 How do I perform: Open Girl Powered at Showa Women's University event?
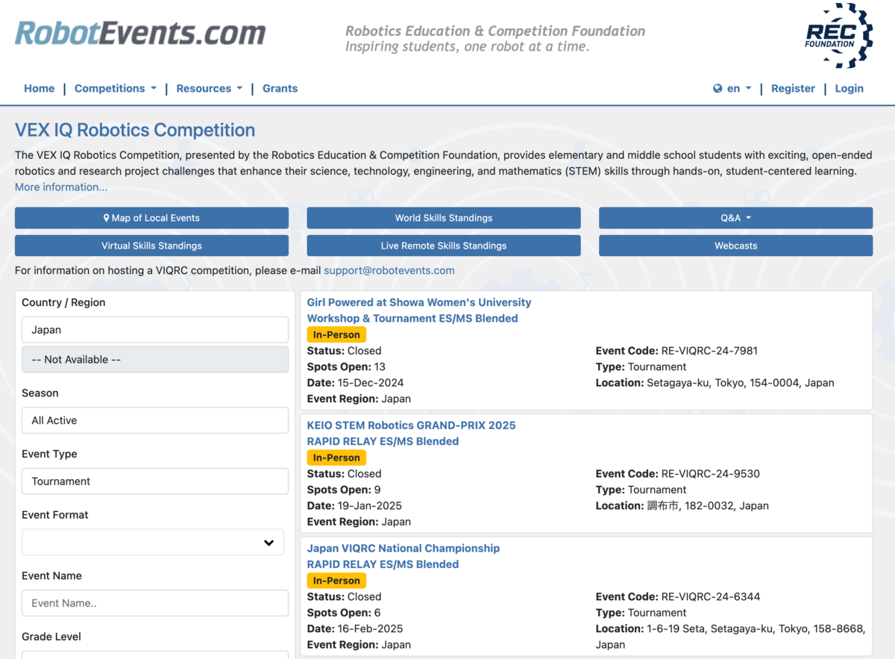point(419,302)
